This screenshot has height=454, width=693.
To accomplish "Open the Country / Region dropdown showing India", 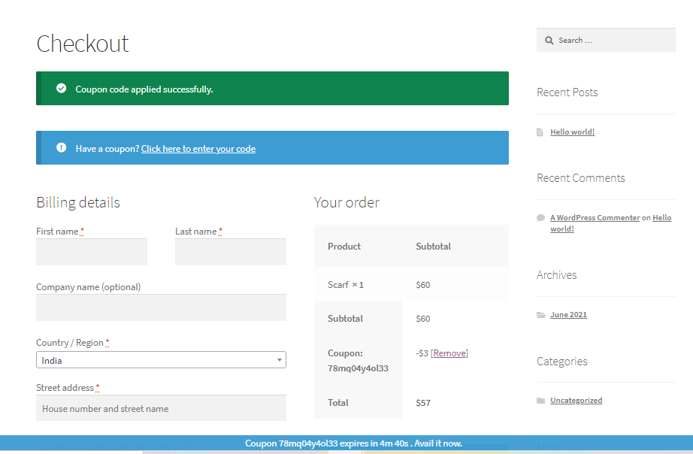I will point(161,360).
